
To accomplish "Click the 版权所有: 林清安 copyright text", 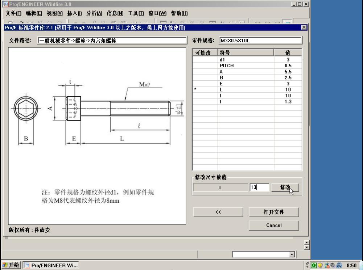I will (x=29, y=230).
